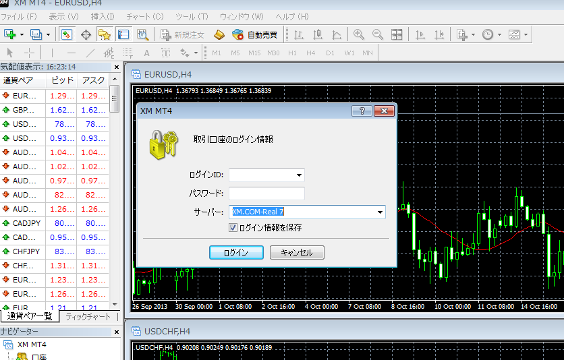Select the crosshair tool

29,53
